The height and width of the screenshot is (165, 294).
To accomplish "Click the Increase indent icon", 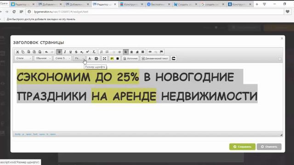I will [119, 52].
